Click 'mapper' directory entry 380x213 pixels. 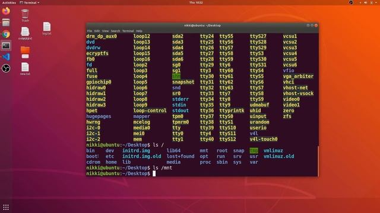click(142, 116)
